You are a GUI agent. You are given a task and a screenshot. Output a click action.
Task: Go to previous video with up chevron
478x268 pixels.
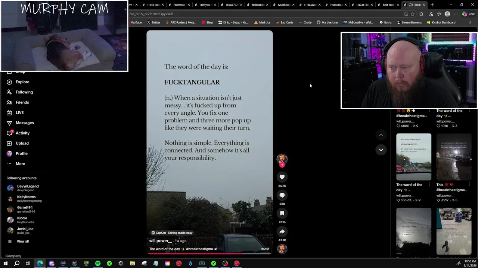click(381, 135)
